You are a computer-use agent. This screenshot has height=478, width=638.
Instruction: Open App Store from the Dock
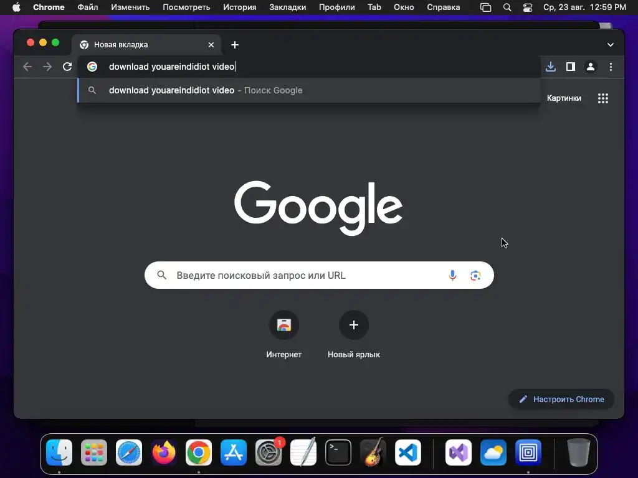pos(234,452)
